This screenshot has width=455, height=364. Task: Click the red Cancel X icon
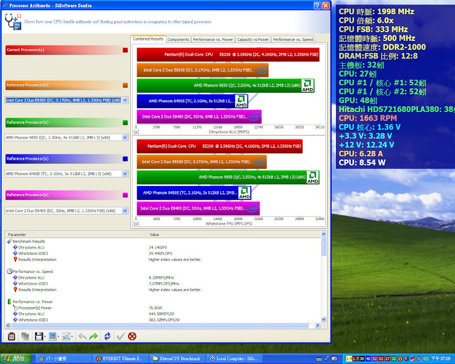[133, 336]
